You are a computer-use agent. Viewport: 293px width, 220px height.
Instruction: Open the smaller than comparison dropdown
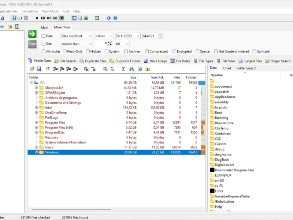pyautogui.click(x=77, y=44)
